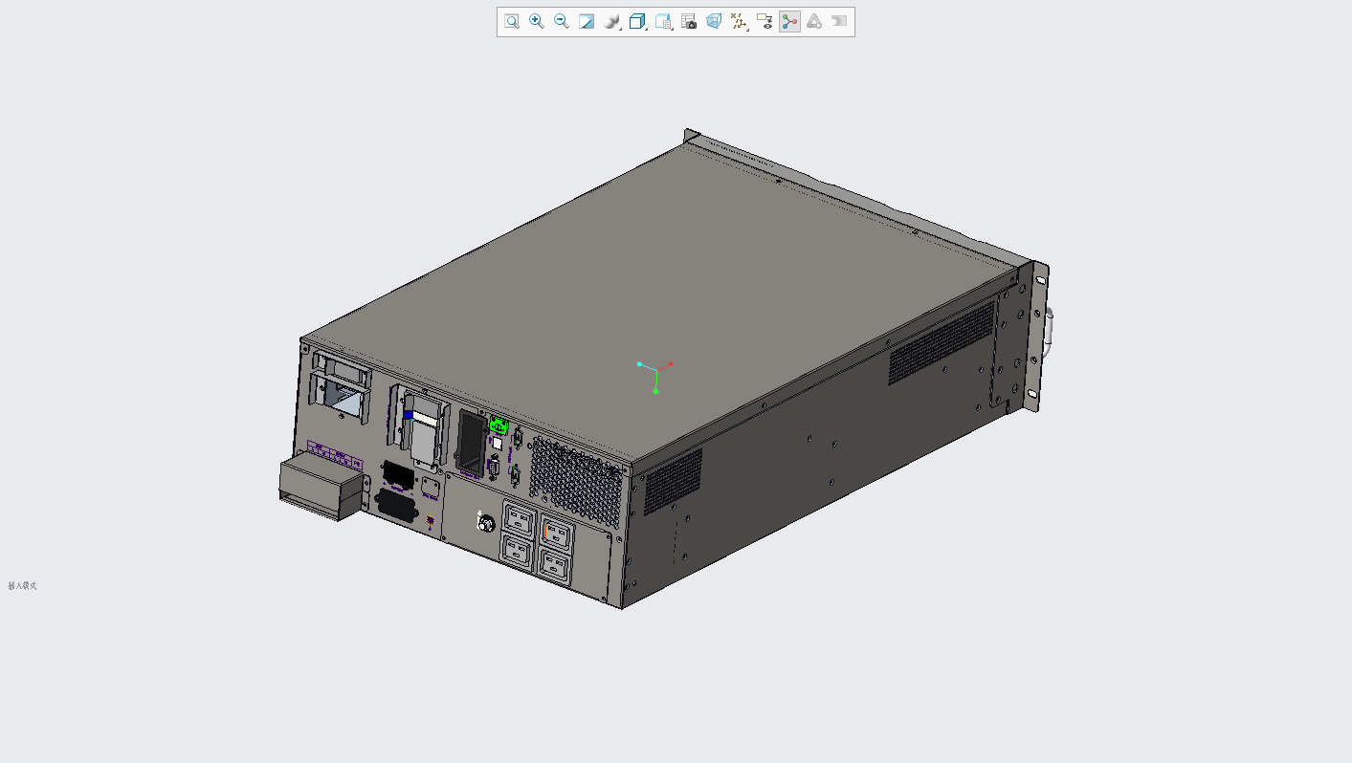The image size is (1352, 763).
Task: Click the greyed triangle play icon
Action: 814,21
